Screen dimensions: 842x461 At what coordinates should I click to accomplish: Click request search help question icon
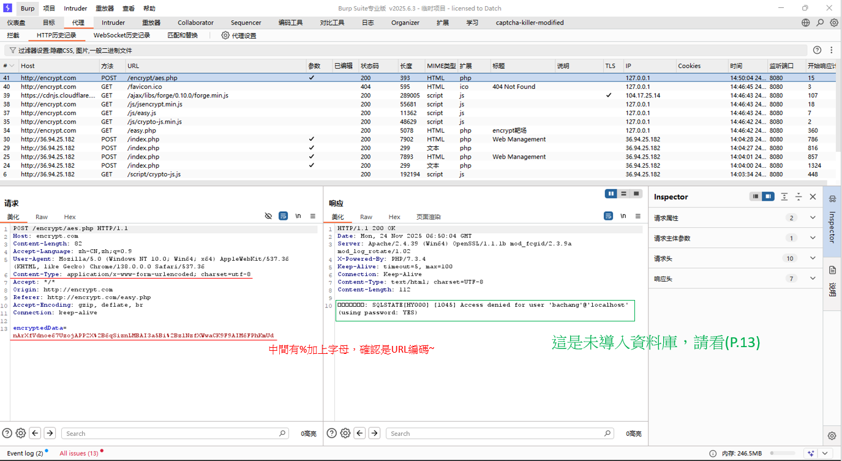7,433
